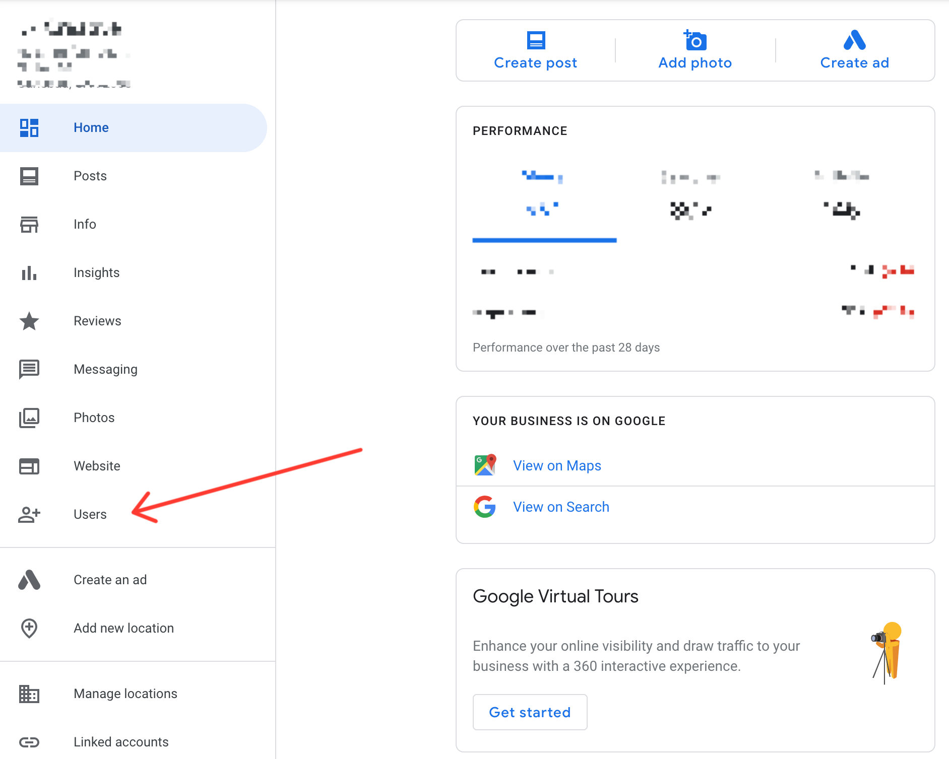
Task: Open the Website menu item
Action: [x=97, y=466]
